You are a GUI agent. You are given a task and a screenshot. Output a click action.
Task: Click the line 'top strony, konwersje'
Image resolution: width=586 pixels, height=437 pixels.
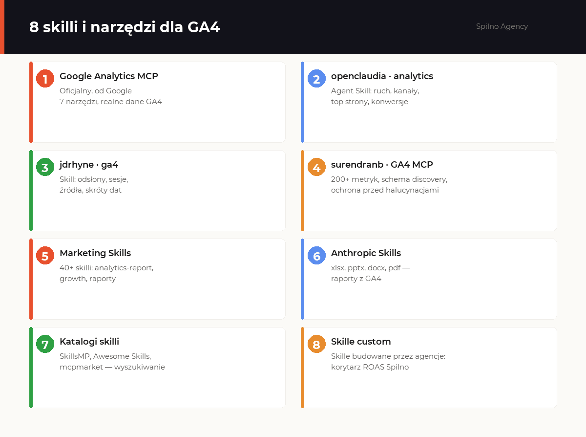click(x=370, y=102)
